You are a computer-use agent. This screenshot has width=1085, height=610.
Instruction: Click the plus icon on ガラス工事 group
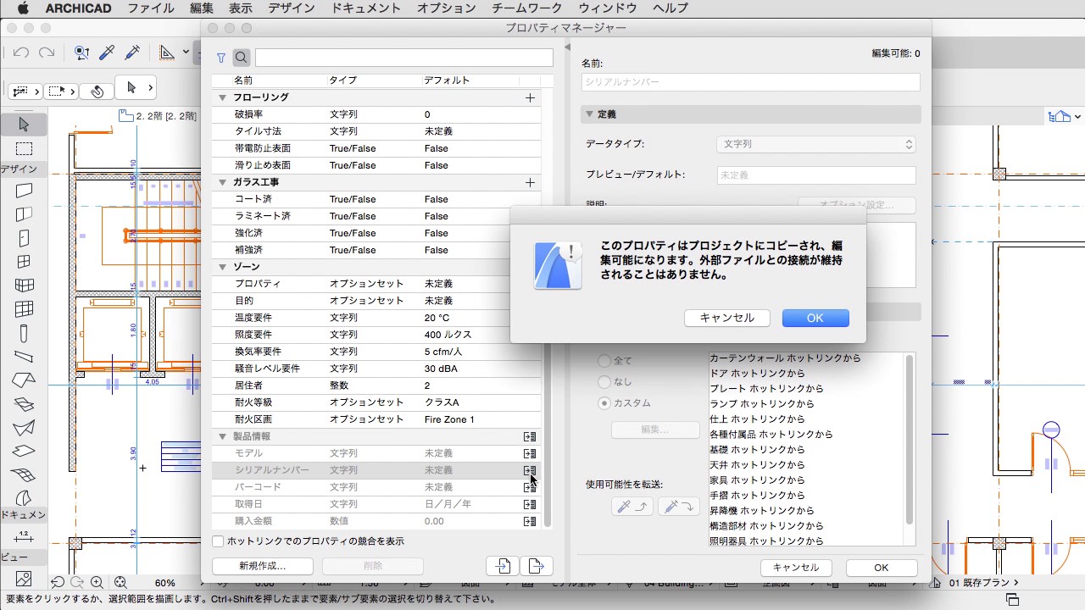point(530,182)
